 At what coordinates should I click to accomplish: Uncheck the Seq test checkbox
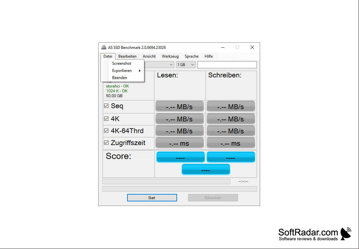point(106,106)
